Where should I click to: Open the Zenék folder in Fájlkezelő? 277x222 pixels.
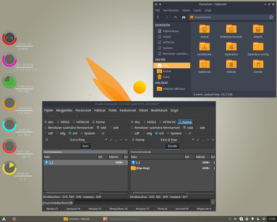tap(258, 66)
